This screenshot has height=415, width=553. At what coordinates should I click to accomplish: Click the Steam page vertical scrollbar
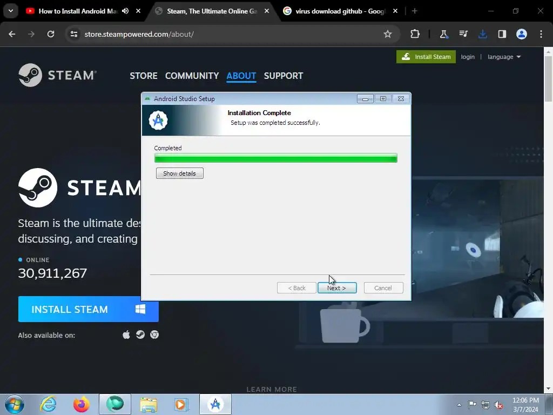548,78
